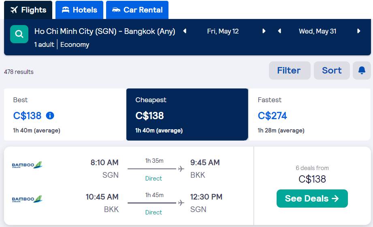The height and width of the screenshot is (227, 373).
Task: Go to previous day before Wed, May 31
Action: click(x=279, y=31)
